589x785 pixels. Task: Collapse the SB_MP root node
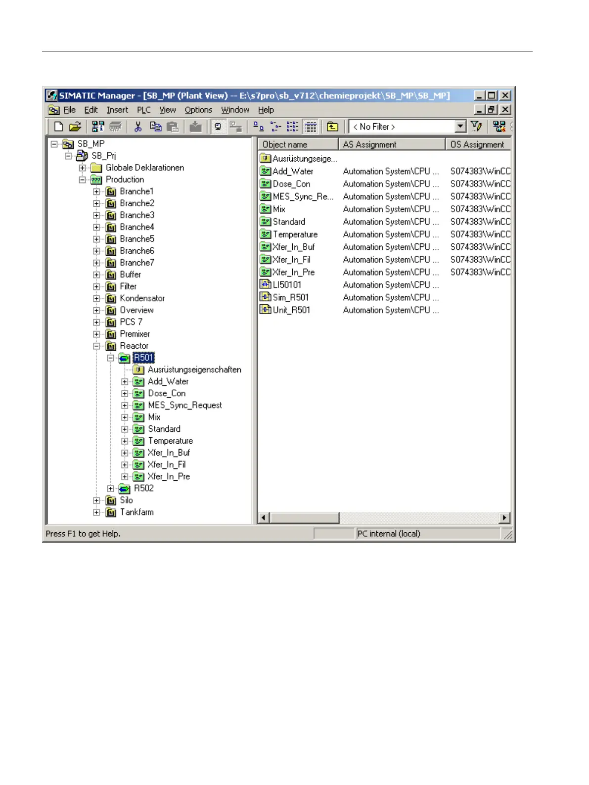tap(54, 144)
